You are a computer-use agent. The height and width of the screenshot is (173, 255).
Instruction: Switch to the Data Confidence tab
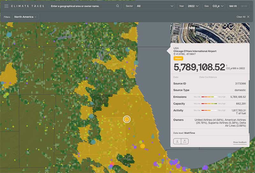point(208,77)
